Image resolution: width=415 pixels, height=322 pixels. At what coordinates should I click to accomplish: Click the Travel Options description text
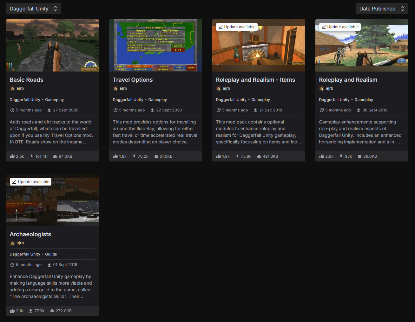click(x=155, y=132)
